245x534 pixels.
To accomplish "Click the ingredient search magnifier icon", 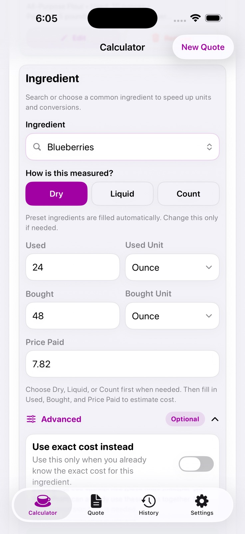I will coord(37,147).
